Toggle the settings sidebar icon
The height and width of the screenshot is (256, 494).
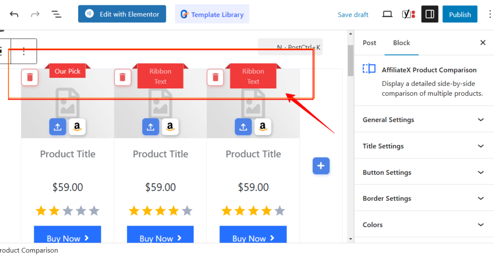[x=430, y=14]
